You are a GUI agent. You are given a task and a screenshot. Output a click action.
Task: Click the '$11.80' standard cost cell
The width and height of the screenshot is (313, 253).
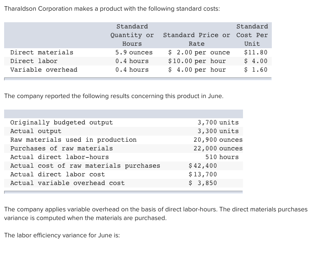coord(255,52)
